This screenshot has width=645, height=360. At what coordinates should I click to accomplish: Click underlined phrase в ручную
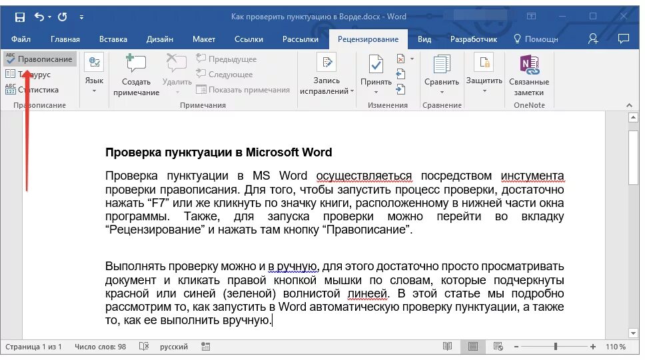(293, 266)
